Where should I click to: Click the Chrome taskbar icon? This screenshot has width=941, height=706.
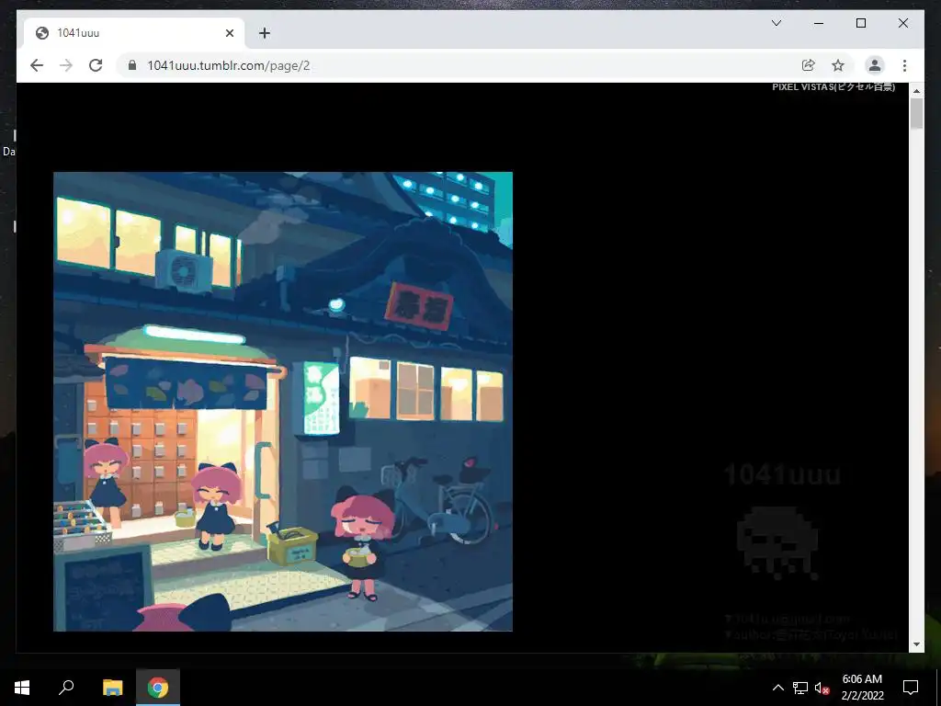[x=158, y=688]
